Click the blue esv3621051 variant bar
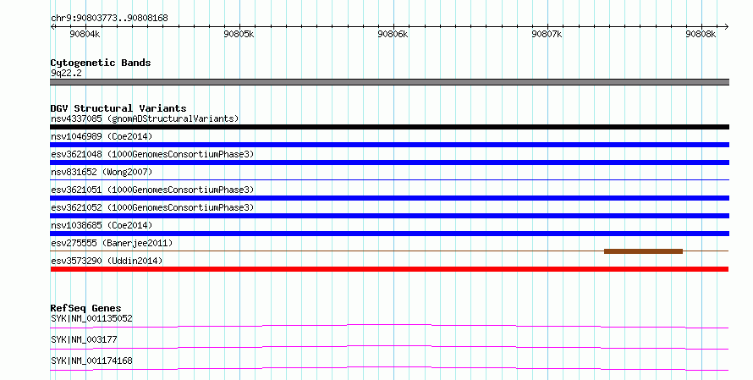 pyautogui.click(x=389, y=198)
